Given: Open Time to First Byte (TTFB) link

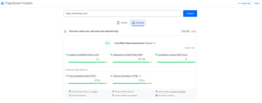Looking at the screenshot, I should [x=126, y=76].
